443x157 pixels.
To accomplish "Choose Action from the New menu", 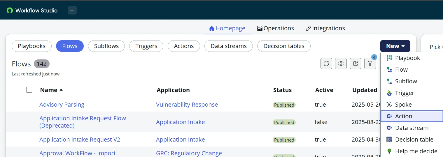I will click(x=412, y=116).
